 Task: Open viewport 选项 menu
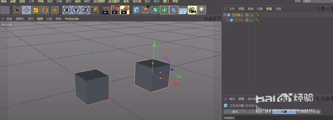40,19
